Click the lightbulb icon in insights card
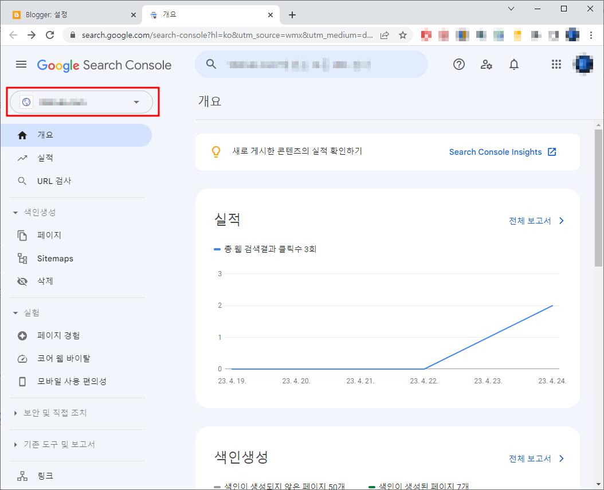 click(x=216, y=152)
